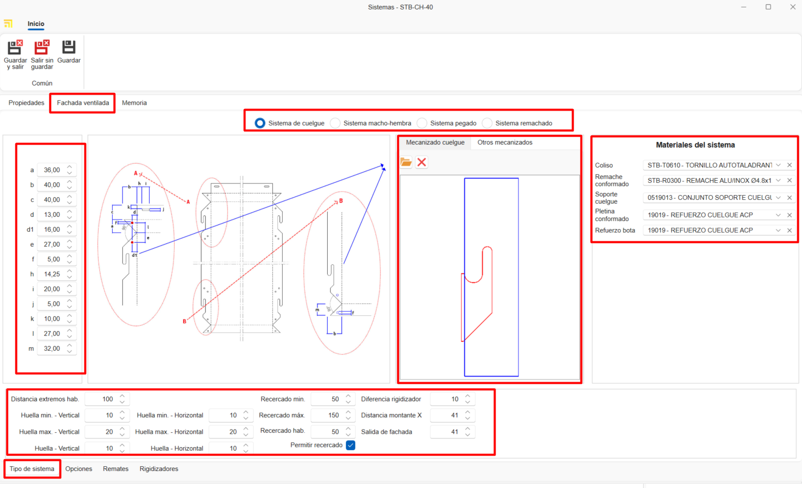Select Sistema macho-hembra radio option

(x=336, y=123)
